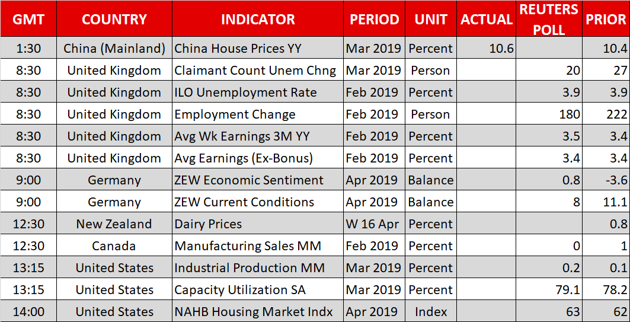This screenshot has height=322, width=630.
Task: Select the PRIOR column header
Action: tap(606, 19)
